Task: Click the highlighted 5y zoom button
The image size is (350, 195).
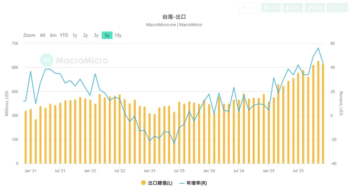Action: coord(107,35)
